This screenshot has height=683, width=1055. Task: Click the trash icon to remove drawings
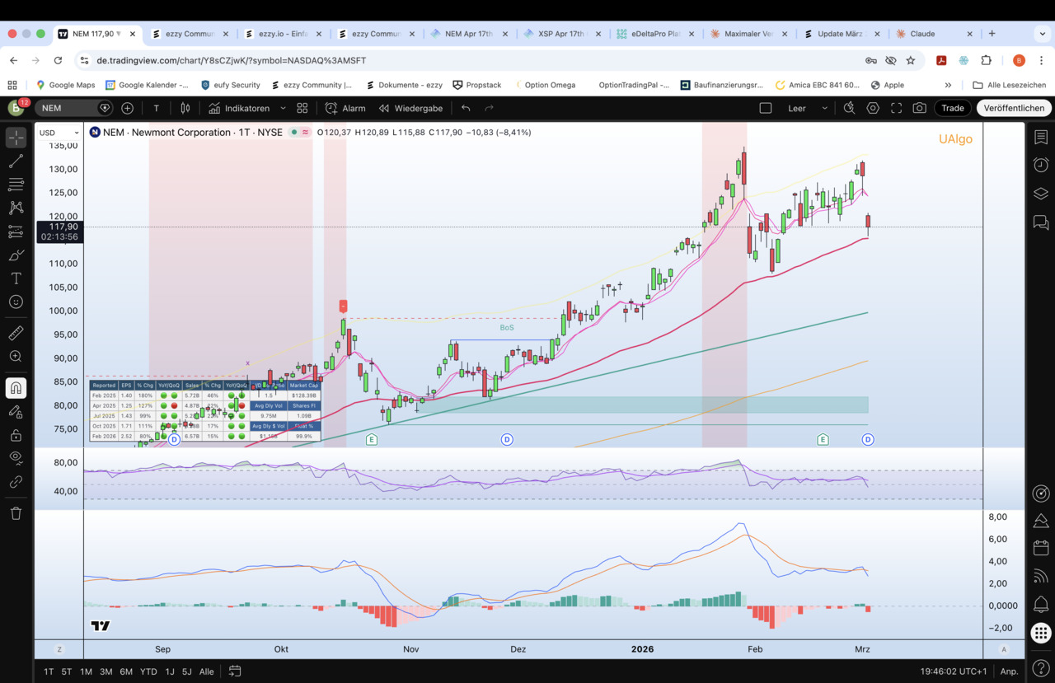click(x=16, y=513)
